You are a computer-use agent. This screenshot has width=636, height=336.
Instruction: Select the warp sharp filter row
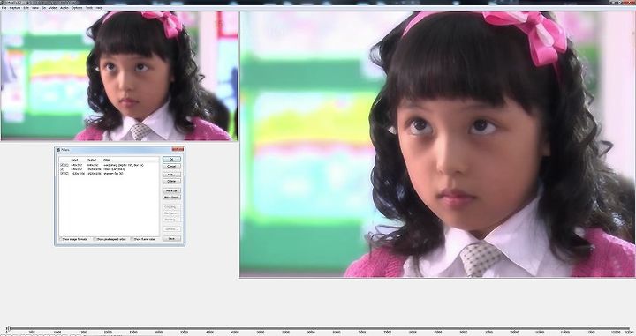point(110,165)
